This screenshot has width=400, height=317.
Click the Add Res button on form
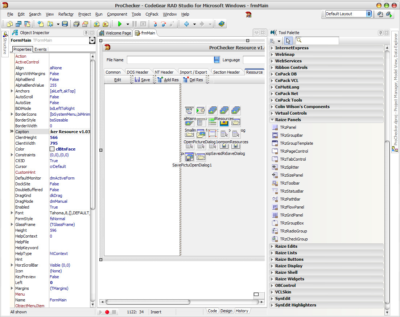[168, 80]
